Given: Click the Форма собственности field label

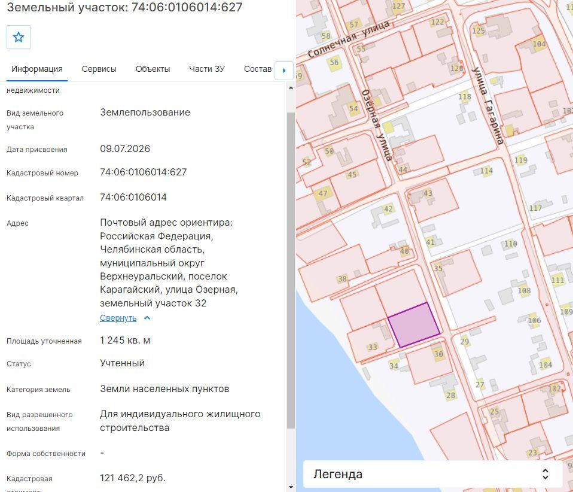Looking at the screenshot, I should [46, 454].
